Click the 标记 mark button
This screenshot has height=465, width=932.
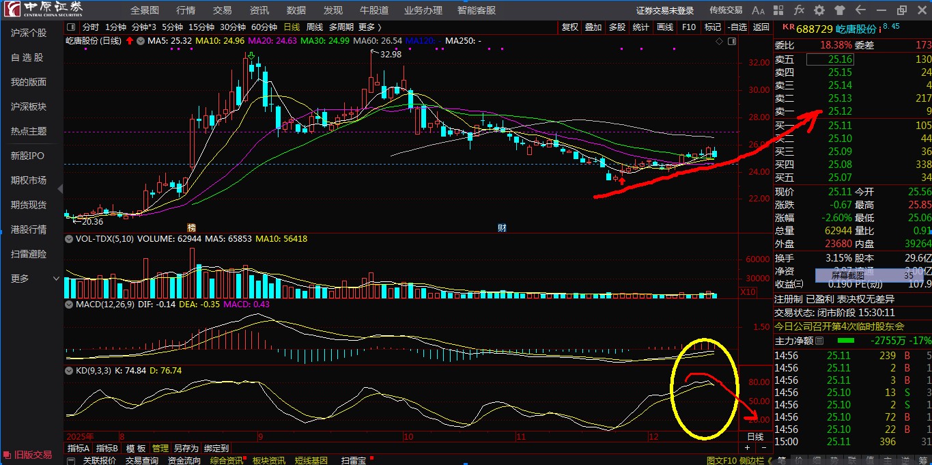(x=713, y=27)
